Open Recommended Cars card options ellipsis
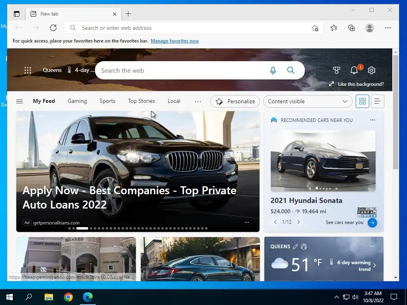 372,120
